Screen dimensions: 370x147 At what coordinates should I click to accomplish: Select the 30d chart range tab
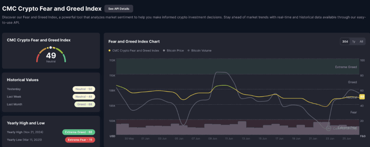[345, 42]
